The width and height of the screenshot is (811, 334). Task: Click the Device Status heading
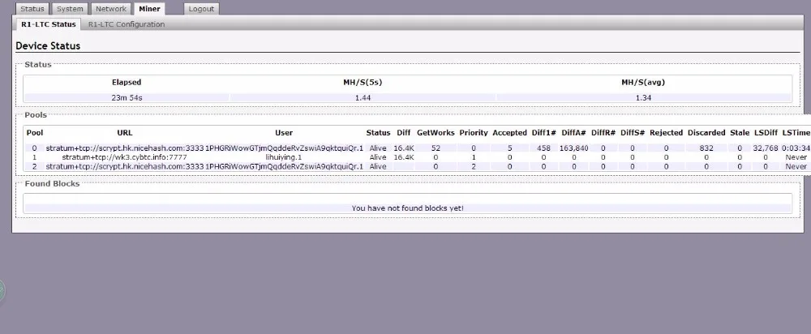click(x=48, y=45)
